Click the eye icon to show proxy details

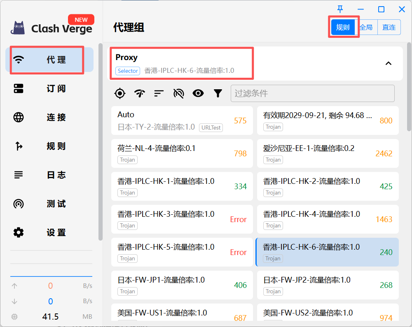[198, 93]
